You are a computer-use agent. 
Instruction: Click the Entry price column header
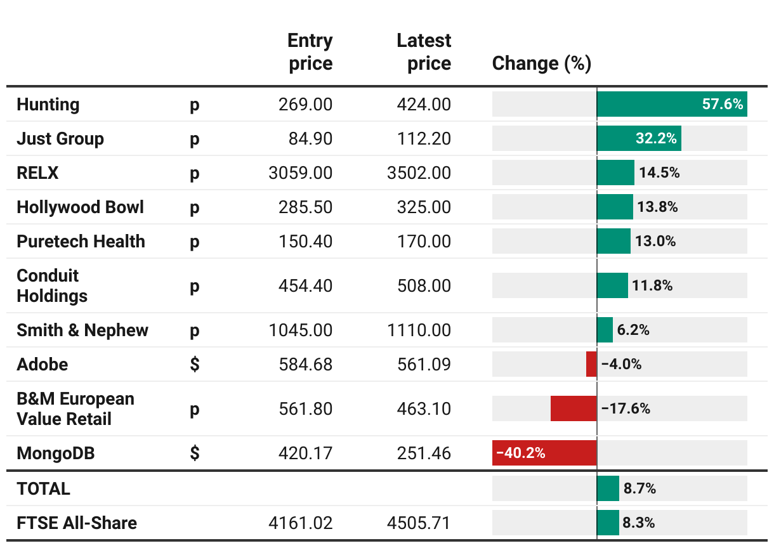point(310,52)
